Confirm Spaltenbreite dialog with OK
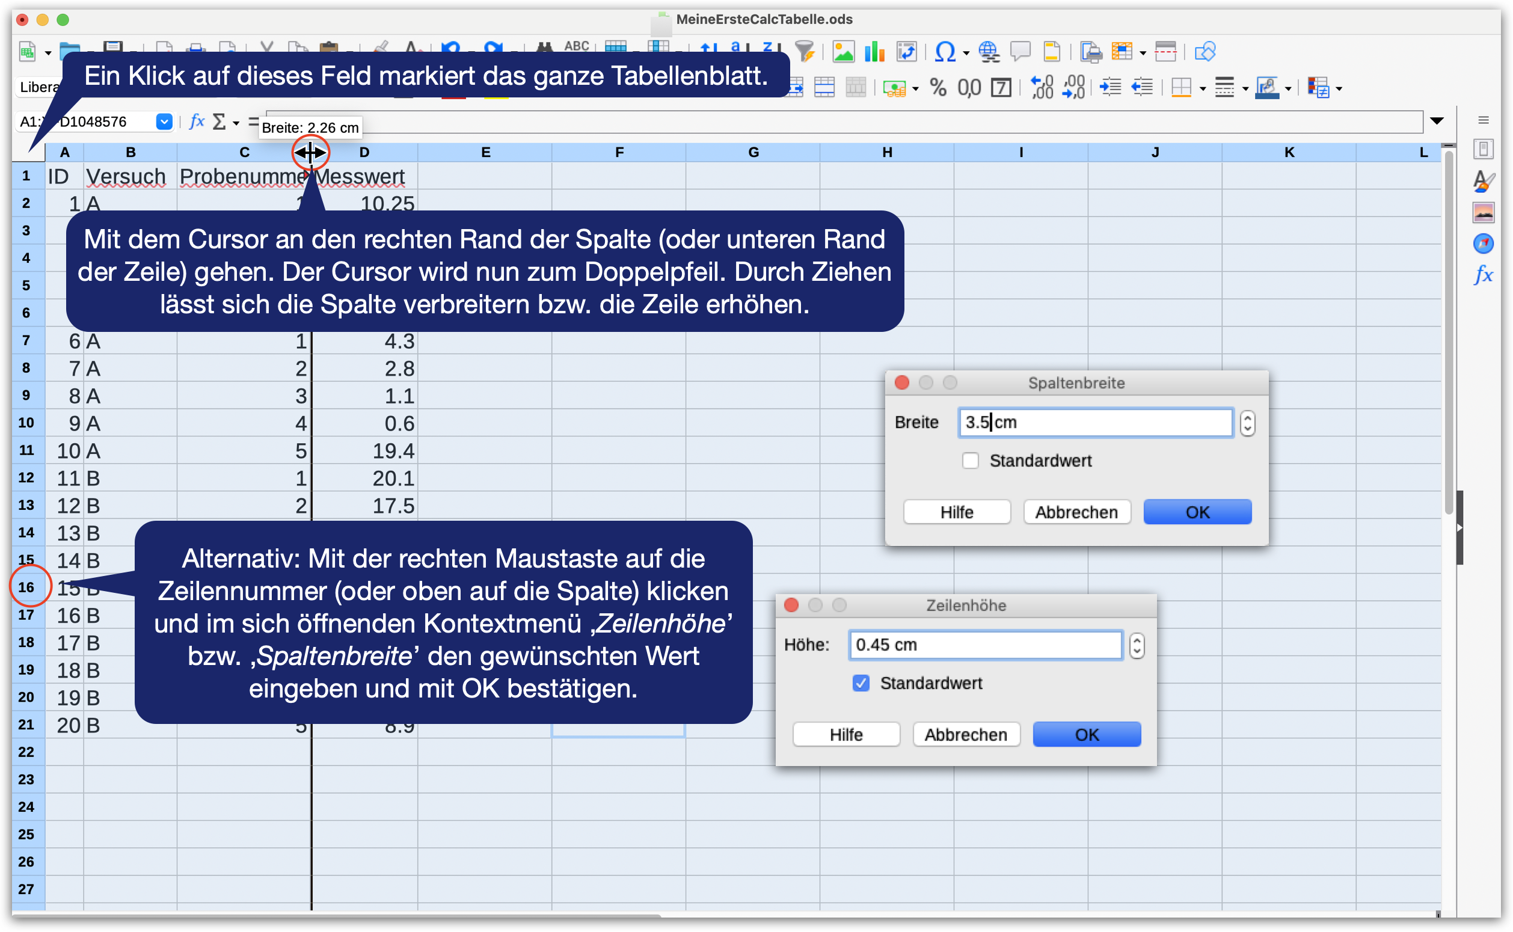Viewport: 1513px width, 932px height. (1197, 512)
